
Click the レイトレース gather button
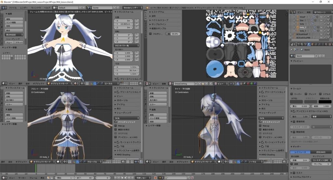[x=300, y=152]
